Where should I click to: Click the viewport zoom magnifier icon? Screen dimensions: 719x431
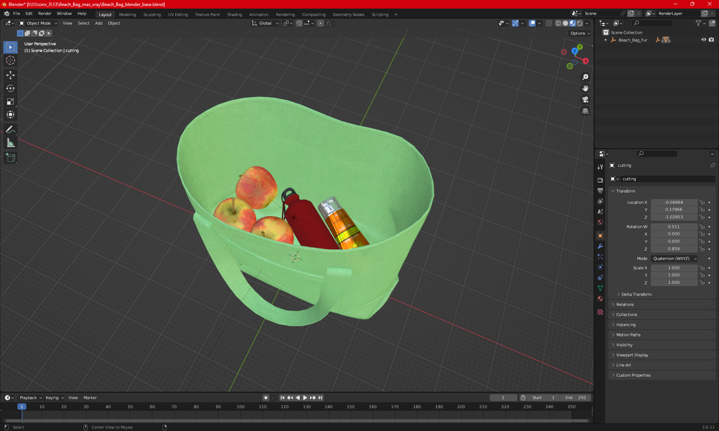coord(585,77)
